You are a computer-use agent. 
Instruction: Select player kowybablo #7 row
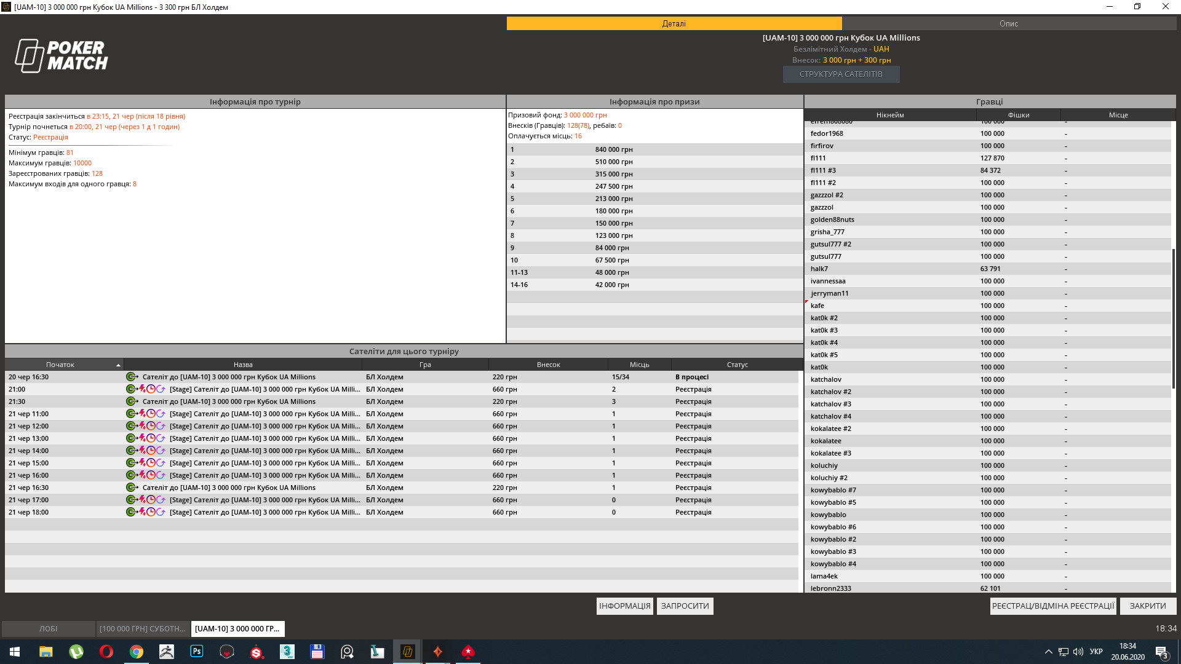pyautogui.click(x=988, y=490)
